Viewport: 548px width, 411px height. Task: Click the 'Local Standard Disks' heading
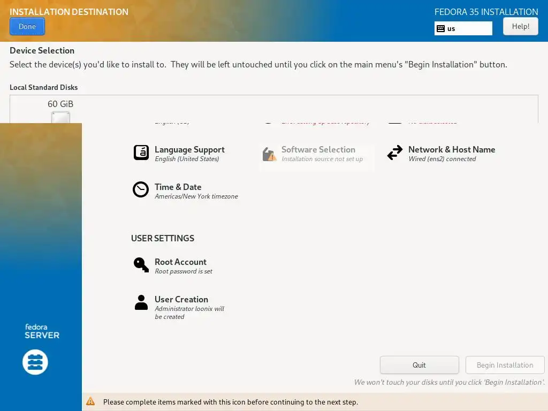pos(44,87)
